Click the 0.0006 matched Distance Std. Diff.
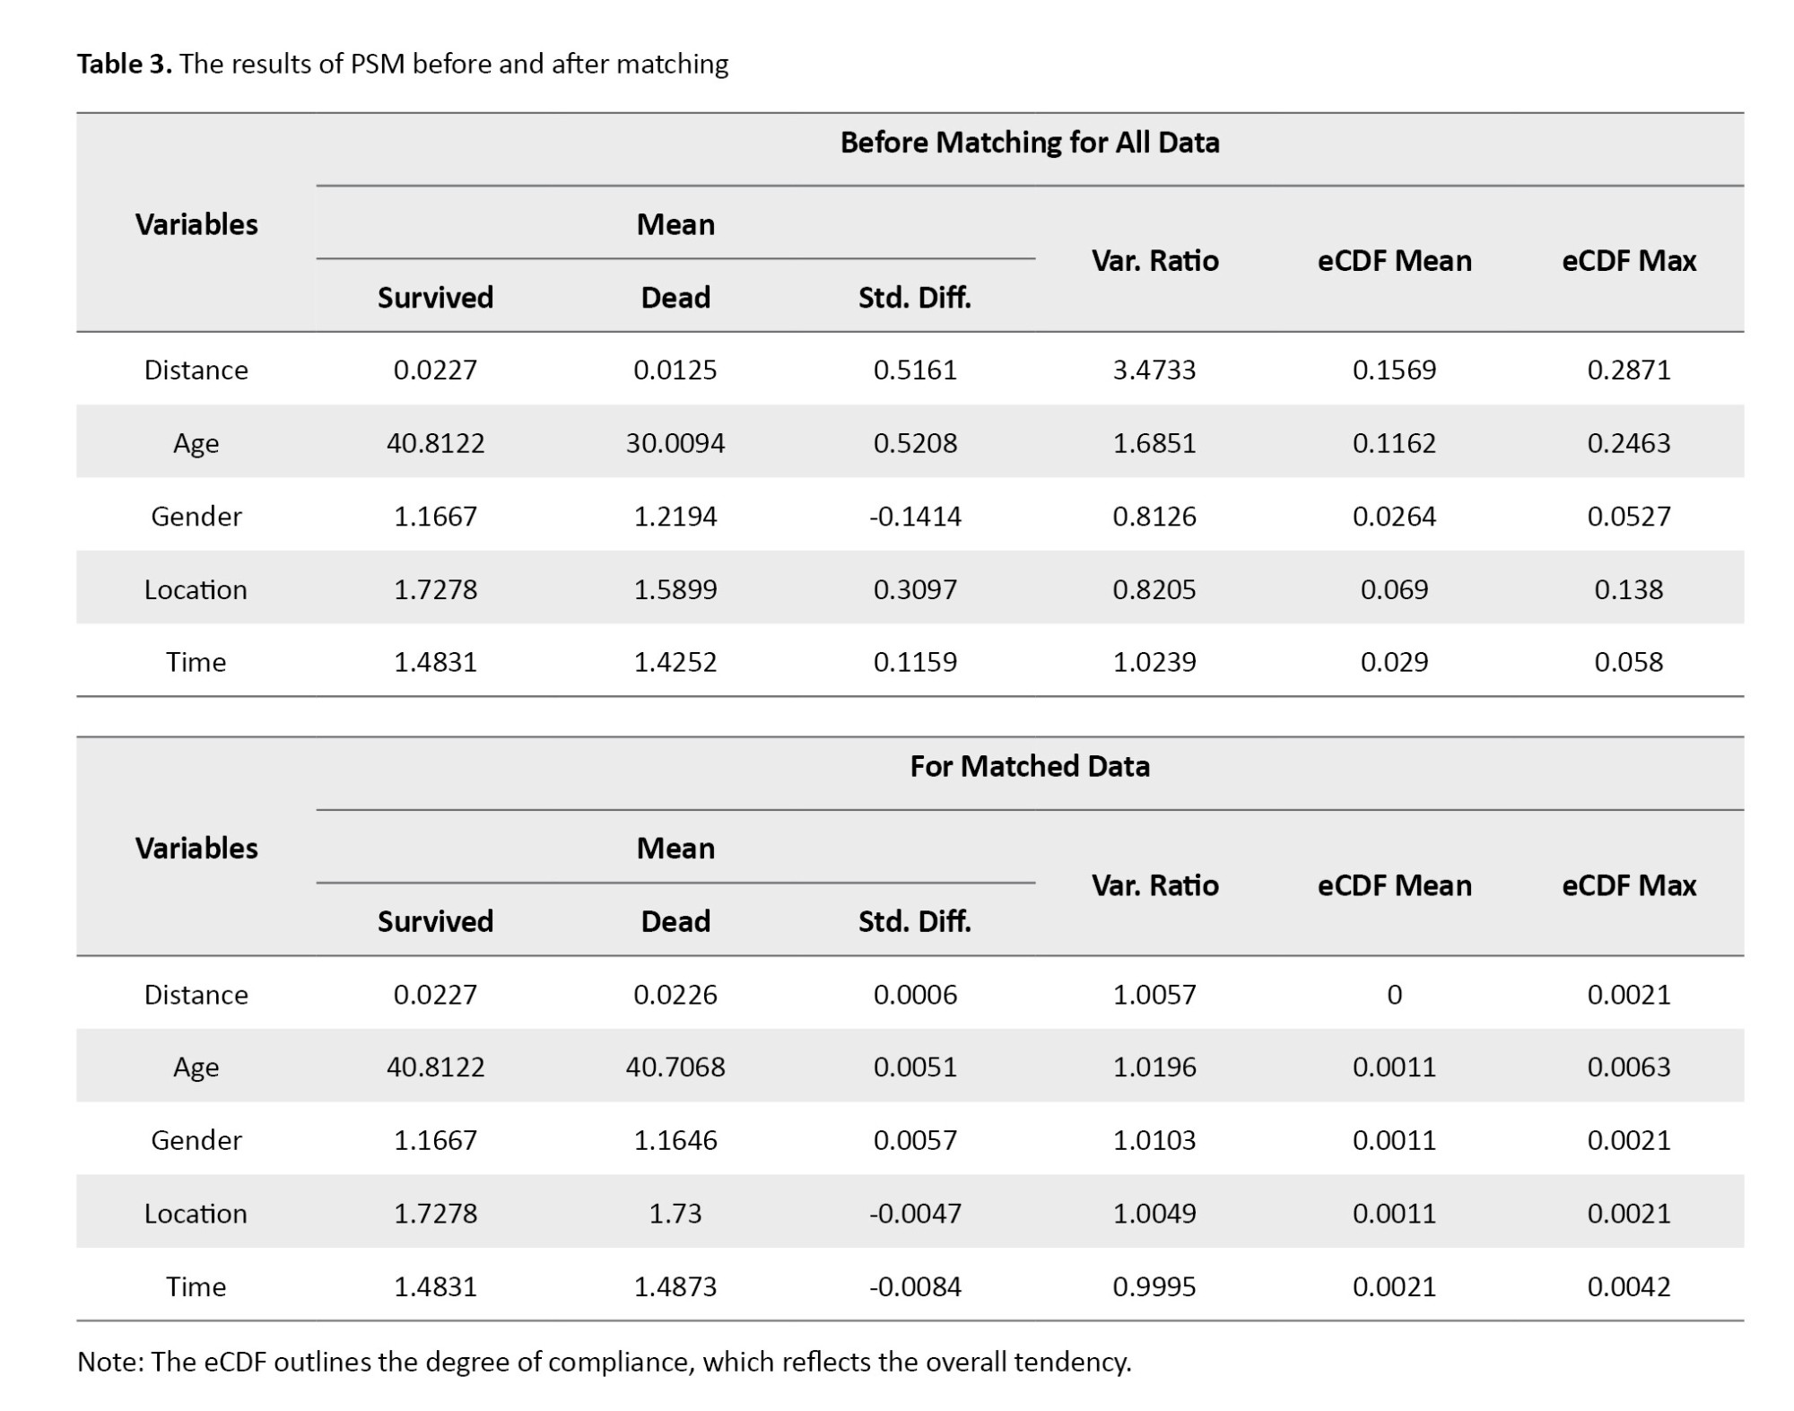Screen dimensions: 1794x1411 pyautogui.click(x=915, y=994)
